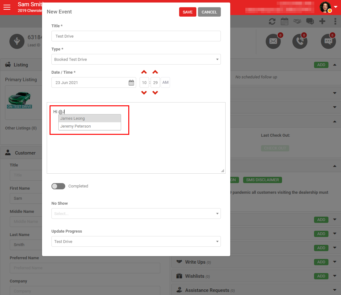Click ADD for follow up section
The width and height of the screenshot is (341, 295).
(321, 65)
